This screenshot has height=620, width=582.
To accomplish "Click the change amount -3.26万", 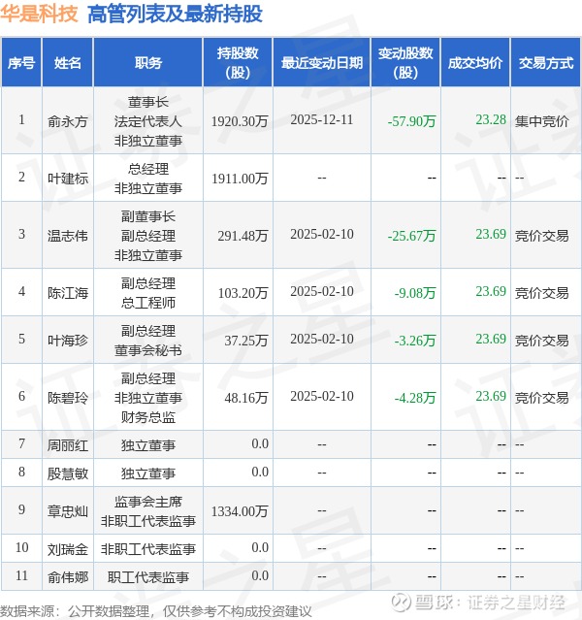I will click(415, 341).
